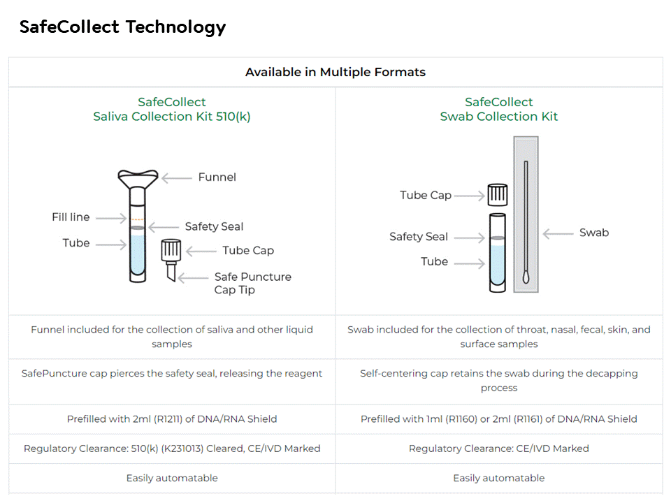Open SafeCollect Swab Collection Kit link
The height and width of the screenshot is (503, 671).
pyautogui.click(x=499, y=109)
